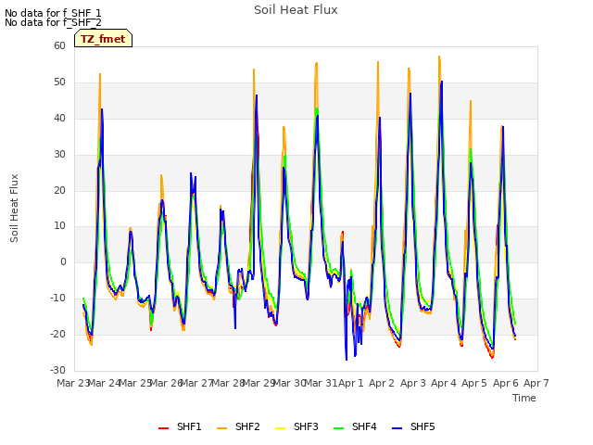The width and height of the screenshot is (593, 445).
Task: Click the vertical 'Soil Heat Flux' axis label
Action: (14, 208)
